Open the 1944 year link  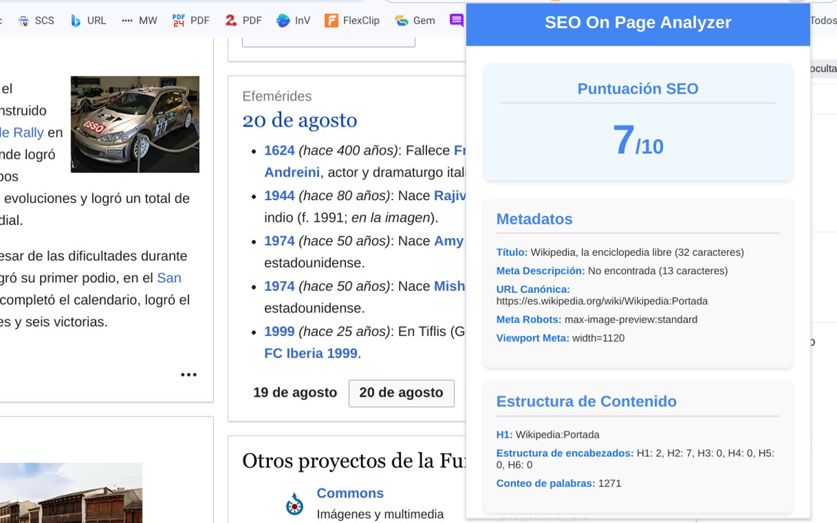(279, 195)
